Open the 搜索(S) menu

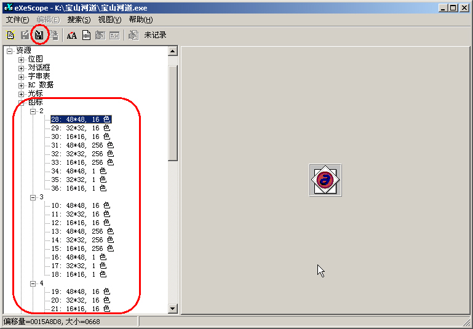79,20
